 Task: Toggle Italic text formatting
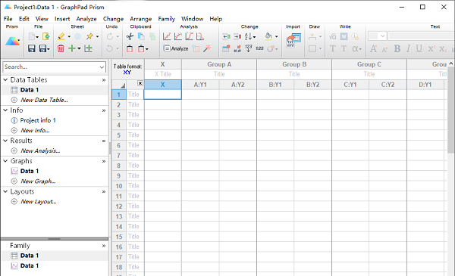pos(408,48)
